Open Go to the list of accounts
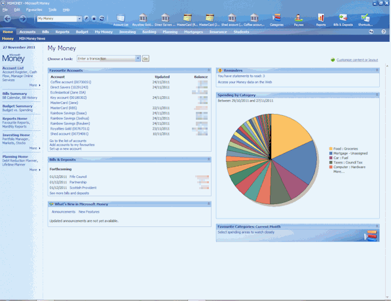391x301 pixels. [68, 141]
